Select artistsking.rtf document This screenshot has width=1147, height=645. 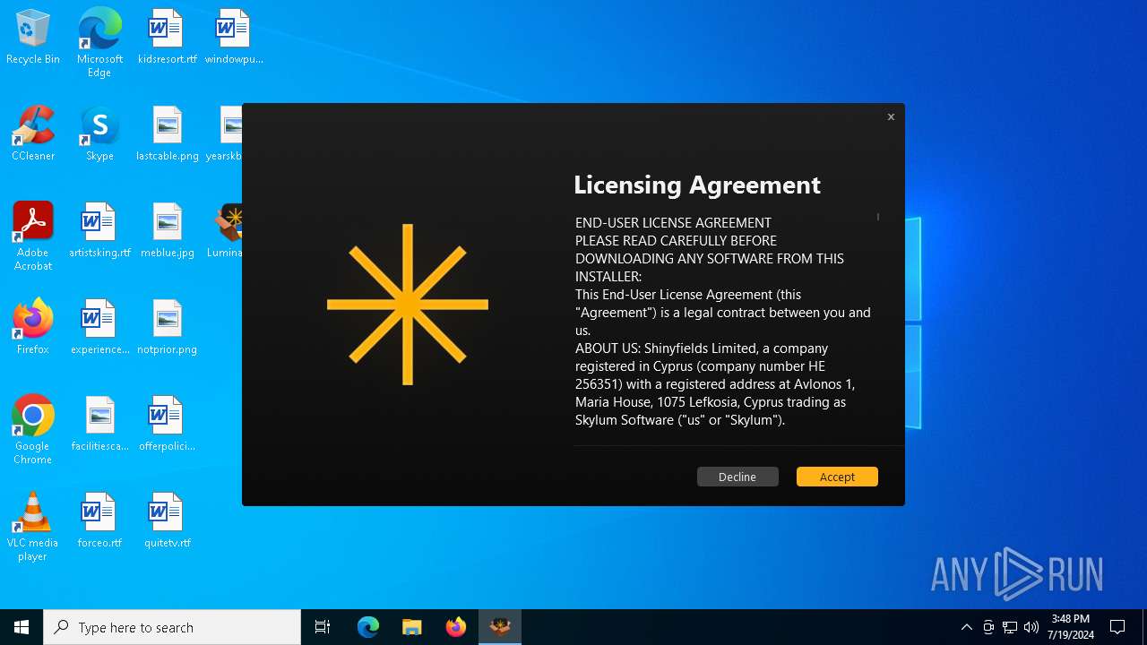pyautogui.click(x=99, y=231)
